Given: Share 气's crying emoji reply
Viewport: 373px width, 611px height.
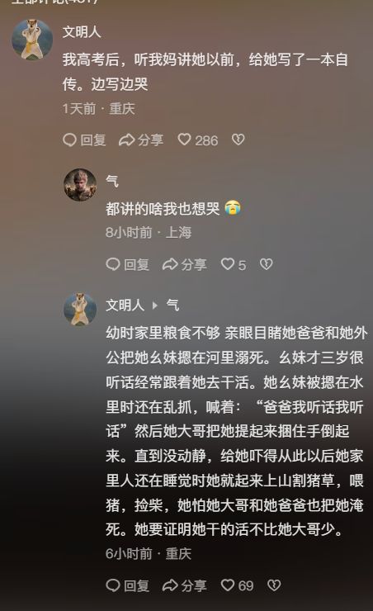Looking at the screenshot, I should 185,264.
